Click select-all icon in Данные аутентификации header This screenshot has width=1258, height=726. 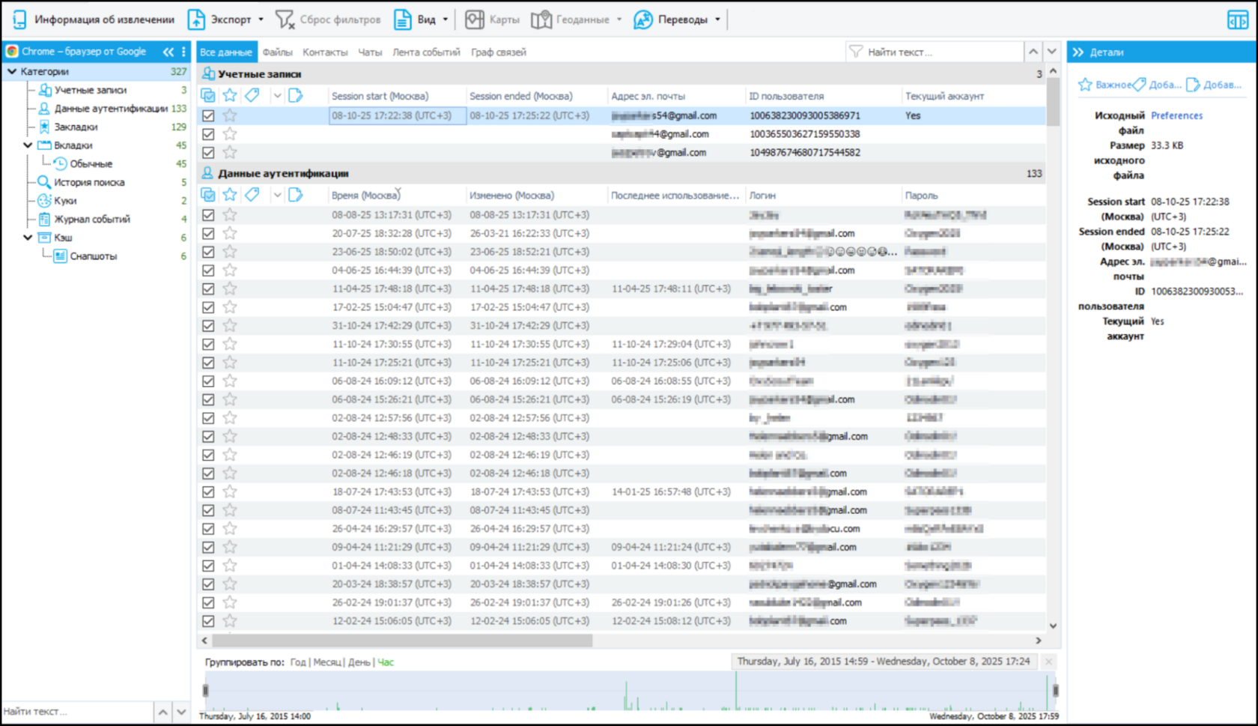[x=208, y=195]
